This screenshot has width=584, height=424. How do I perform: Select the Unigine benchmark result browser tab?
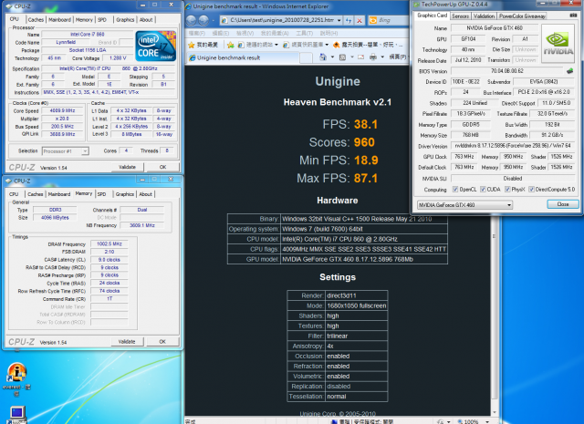[242, 57]
